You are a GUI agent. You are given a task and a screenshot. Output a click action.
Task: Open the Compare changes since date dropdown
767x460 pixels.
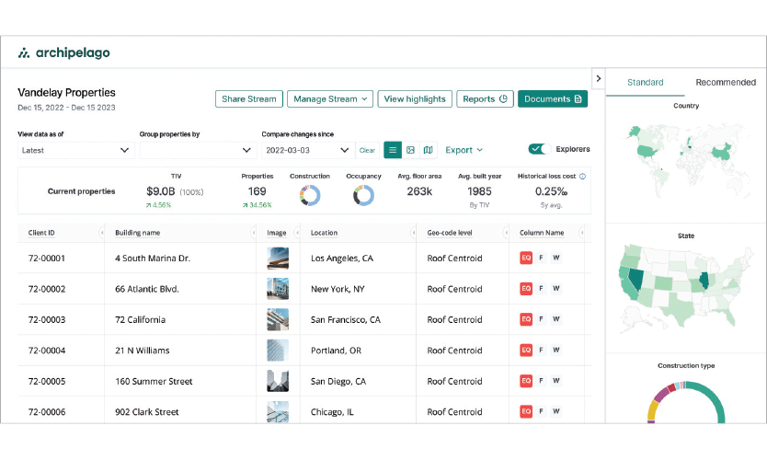coord(308,150)
